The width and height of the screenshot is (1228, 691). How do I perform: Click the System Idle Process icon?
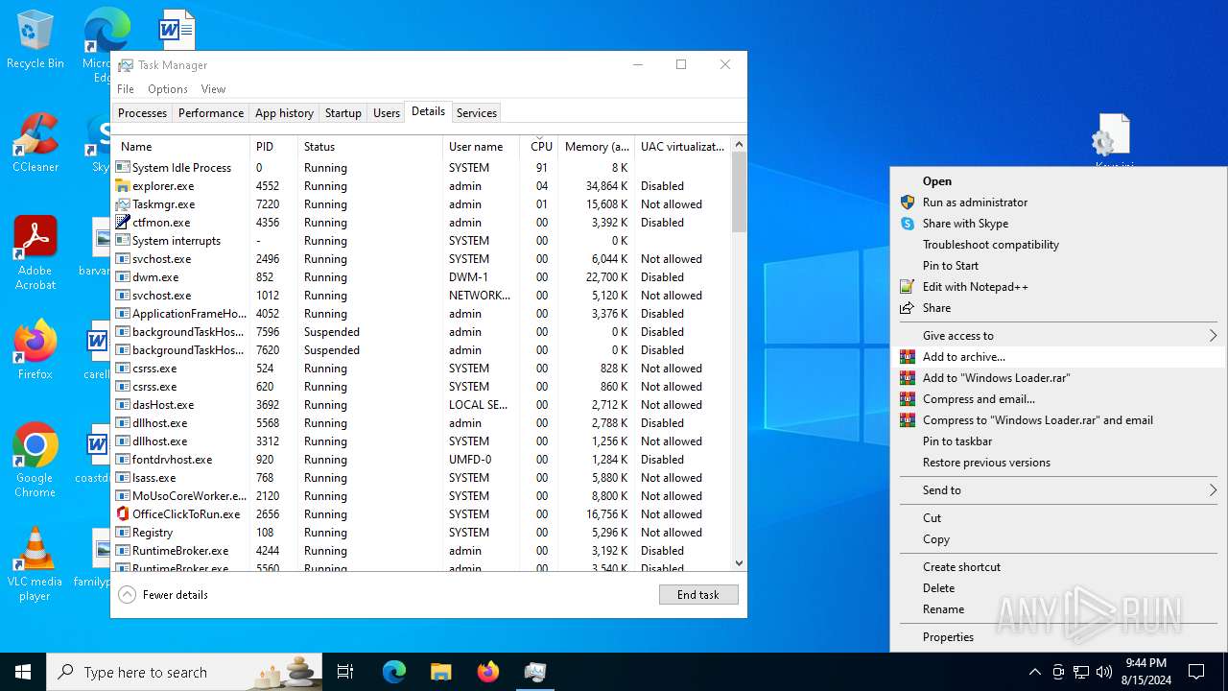(123, 168)
